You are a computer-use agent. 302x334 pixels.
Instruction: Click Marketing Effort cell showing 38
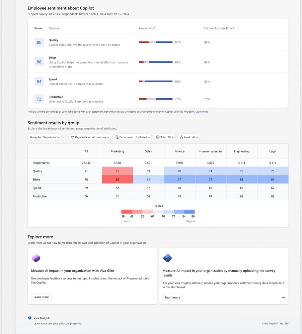pyautogui.click(x=117, y=179)
